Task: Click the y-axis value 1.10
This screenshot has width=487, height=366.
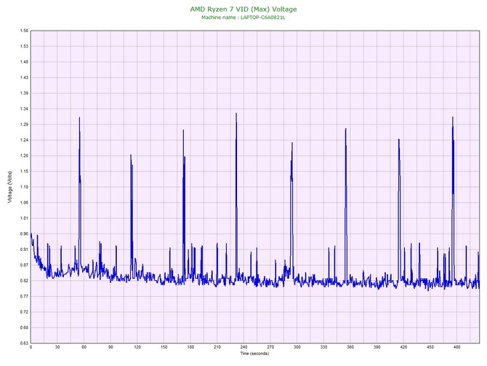Action: 24,187
